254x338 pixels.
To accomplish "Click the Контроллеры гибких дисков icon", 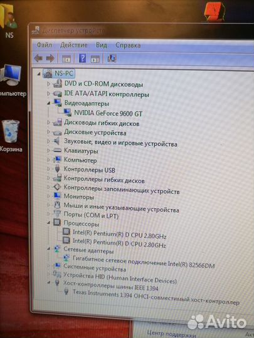I will click(57, 178).
